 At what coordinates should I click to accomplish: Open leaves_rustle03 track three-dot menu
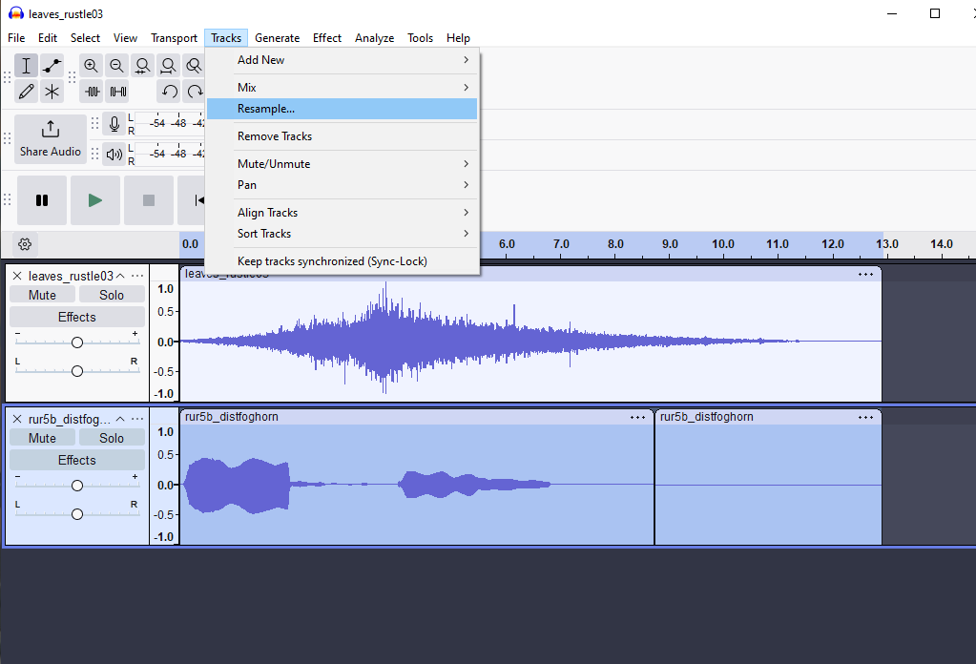(137, 276)
